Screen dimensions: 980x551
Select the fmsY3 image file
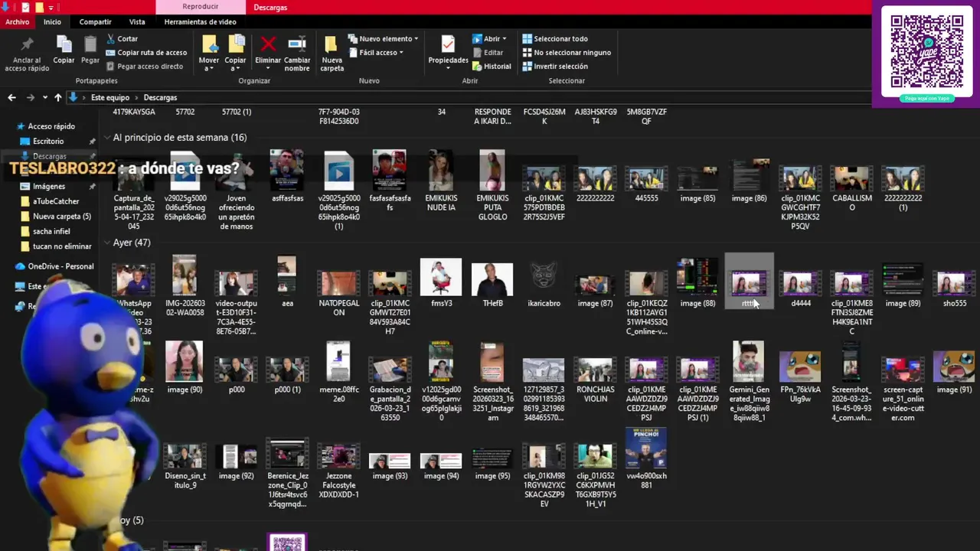click(441, 282)
